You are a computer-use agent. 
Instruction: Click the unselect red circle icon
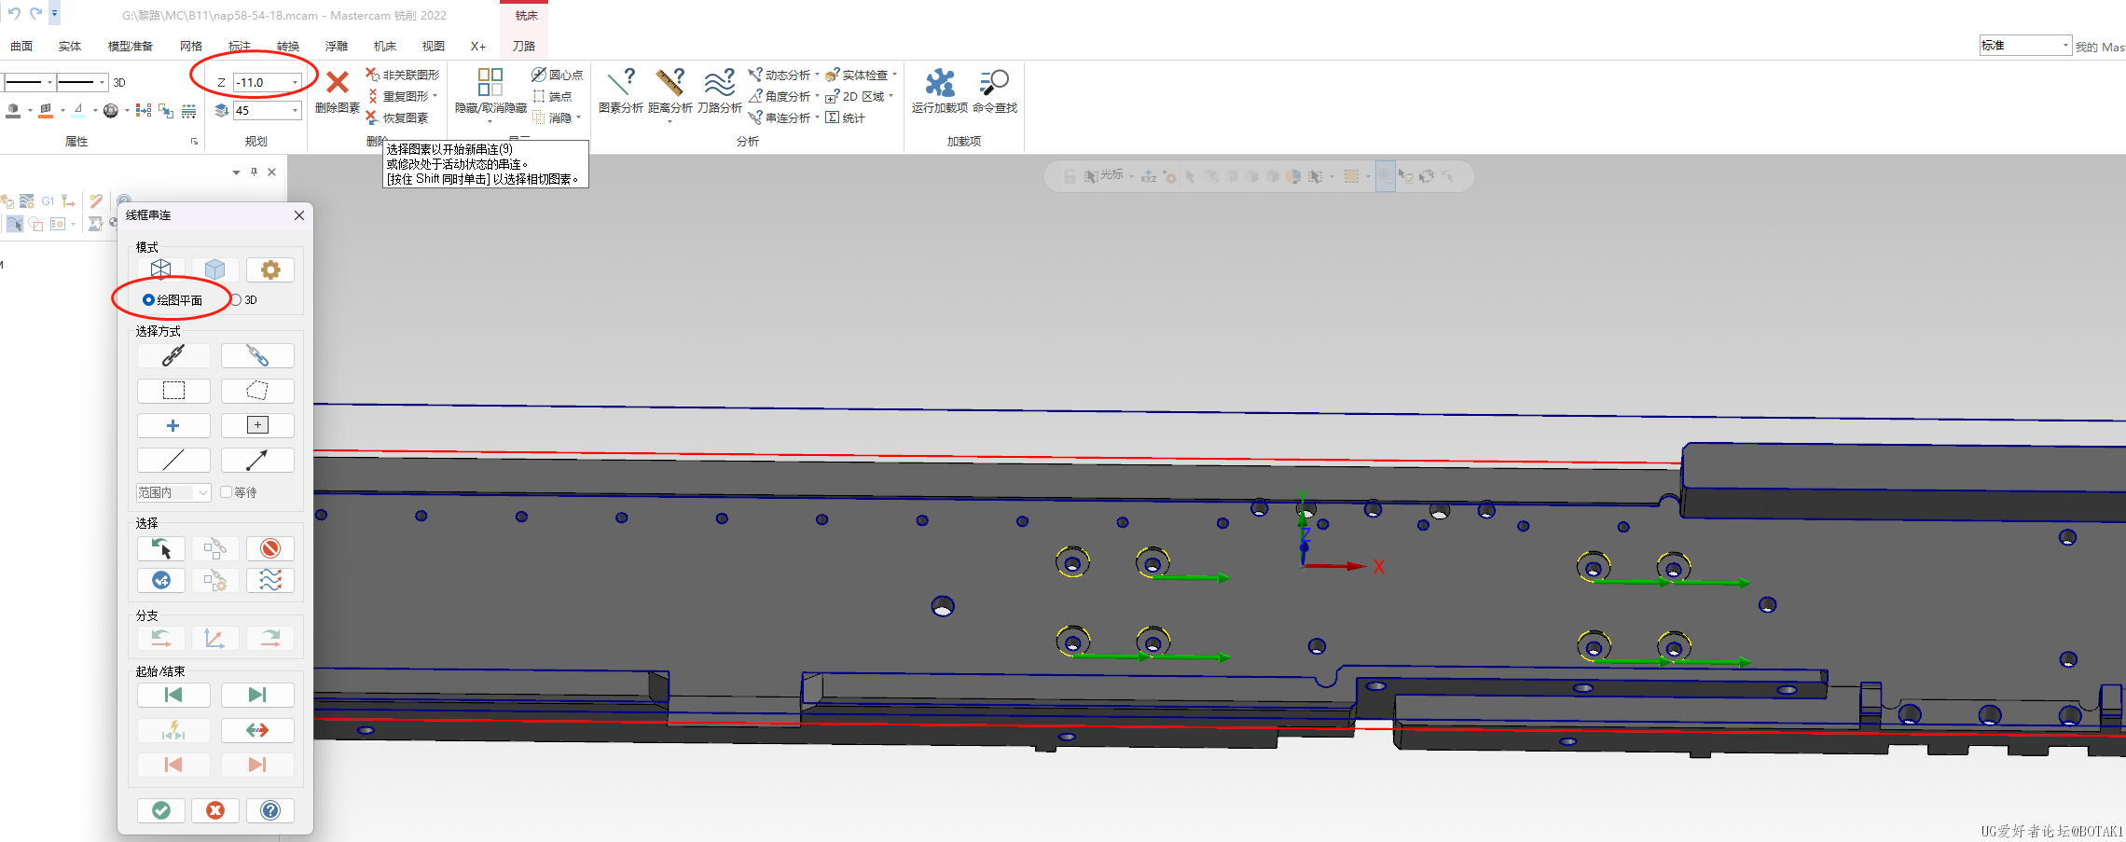[270, 548]
